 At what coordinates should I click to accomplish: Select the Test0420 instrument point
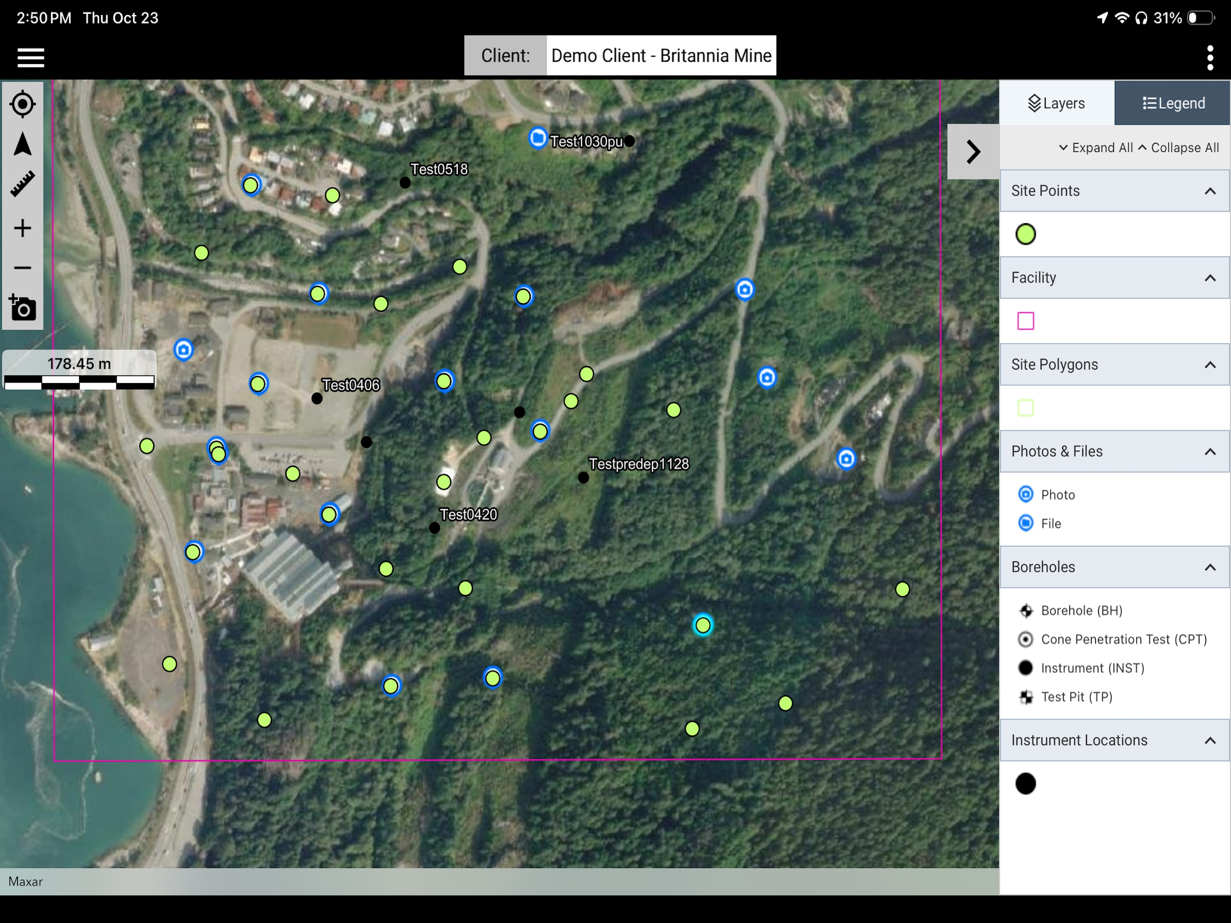(x=435, y=528)
